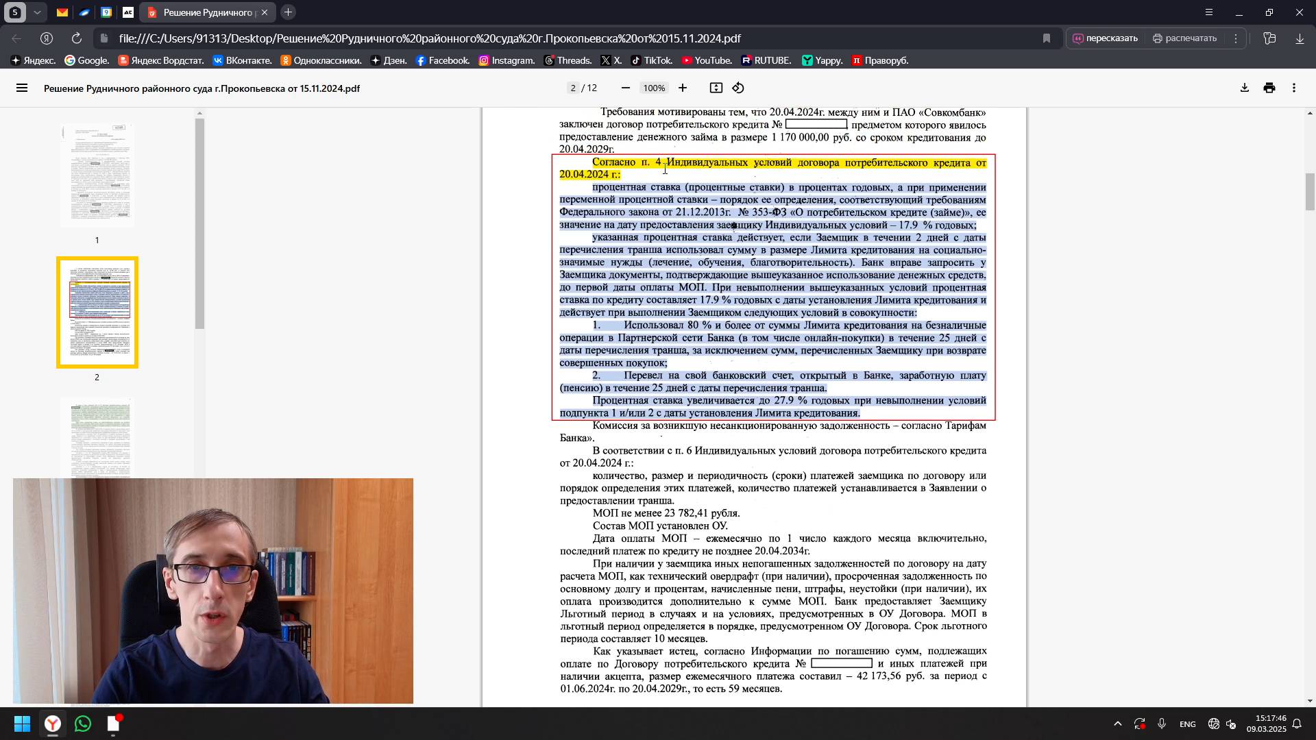Open browser tab list dropdown chevron

tap(37, 12)
